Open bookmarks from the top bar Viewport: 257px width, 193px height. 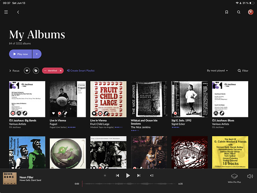point(227,12)
